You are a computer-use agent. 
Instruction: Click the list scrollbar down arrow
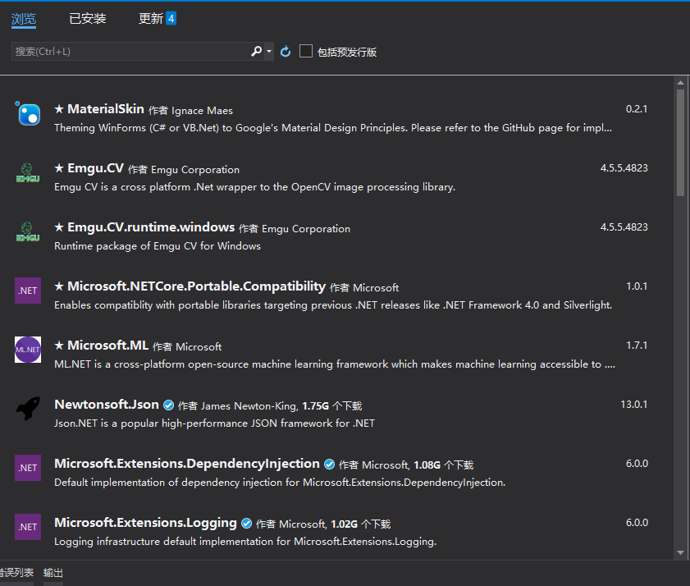coord(681,552)
